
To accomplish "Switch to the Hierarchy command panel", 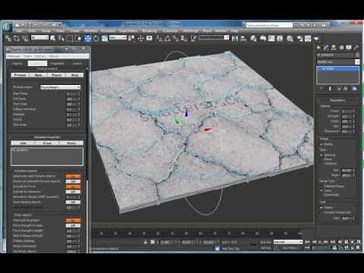I will point(334,47).
